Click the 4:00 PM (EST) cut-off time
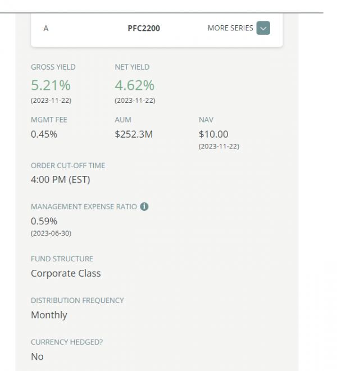The height and width of the screenshot is (371, 337). 60,180
